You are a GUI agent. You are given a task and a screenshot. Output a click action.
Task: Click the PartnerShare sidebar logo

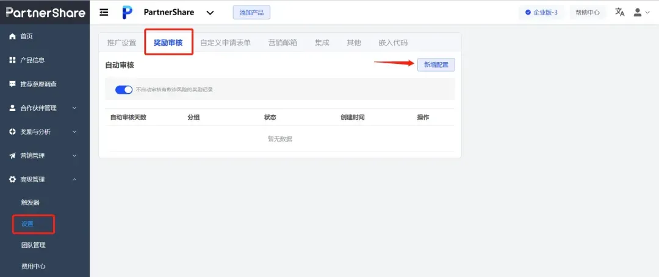click(x=45, y=12)
